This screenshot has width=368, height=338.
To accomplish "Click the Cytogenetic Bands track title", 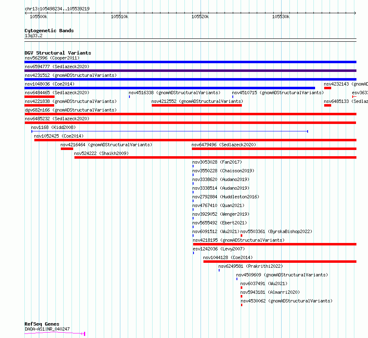I will [49, 31].
